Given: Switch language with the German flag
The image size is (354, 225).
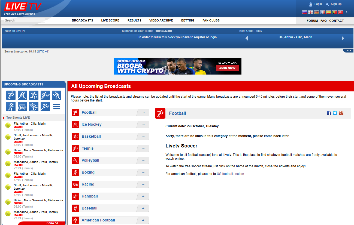Looking at the screenshot, I should tap(316, 12).
